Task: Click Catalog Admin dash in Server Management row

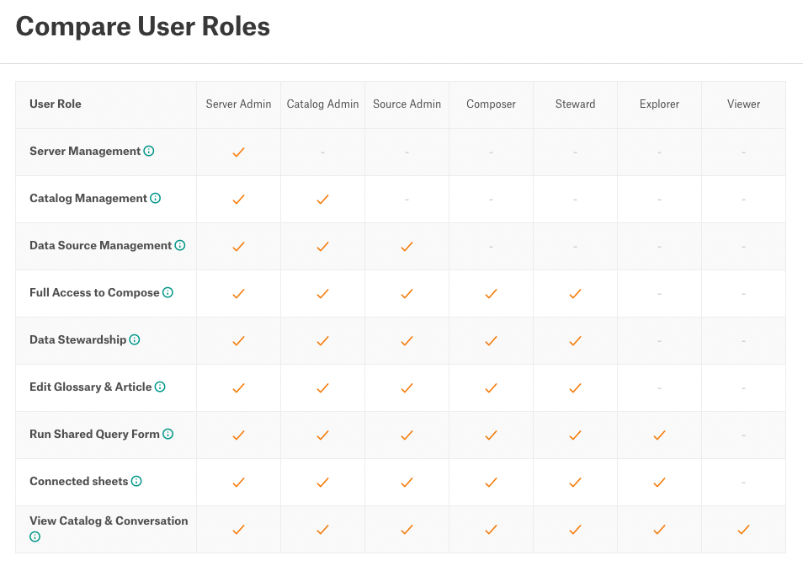Action: (x=322, y=152)
